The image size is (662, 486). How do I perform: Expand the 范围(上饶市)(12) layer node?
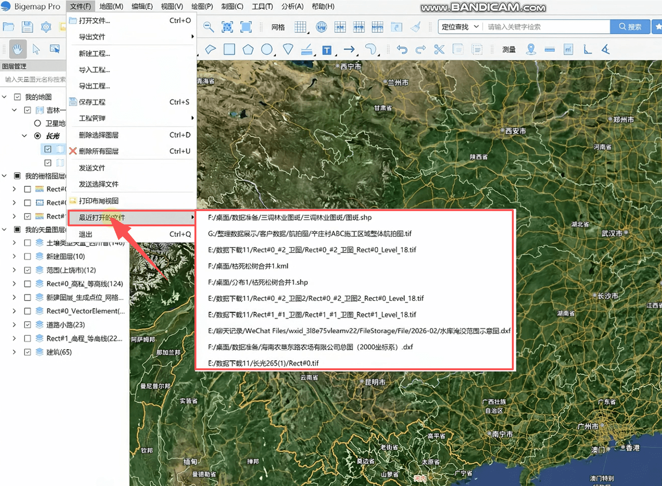(14, 270)
